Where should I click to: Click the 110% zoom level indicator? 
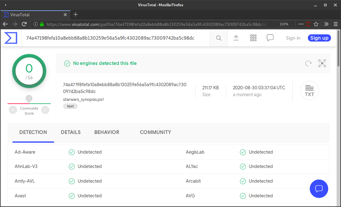pyautogui.click(x=284, y=24)
